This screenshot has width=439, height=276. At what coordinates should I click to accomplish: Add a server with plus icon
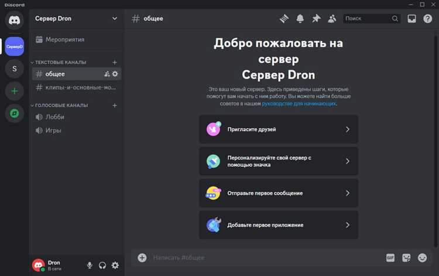click(x=14, y=91)
